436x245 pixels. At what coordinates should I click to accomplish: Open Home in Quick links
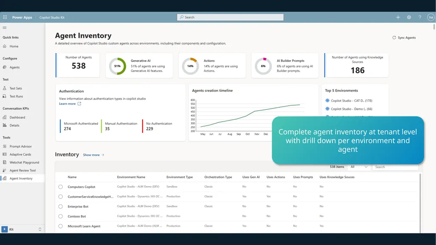(x=14, y=46)
